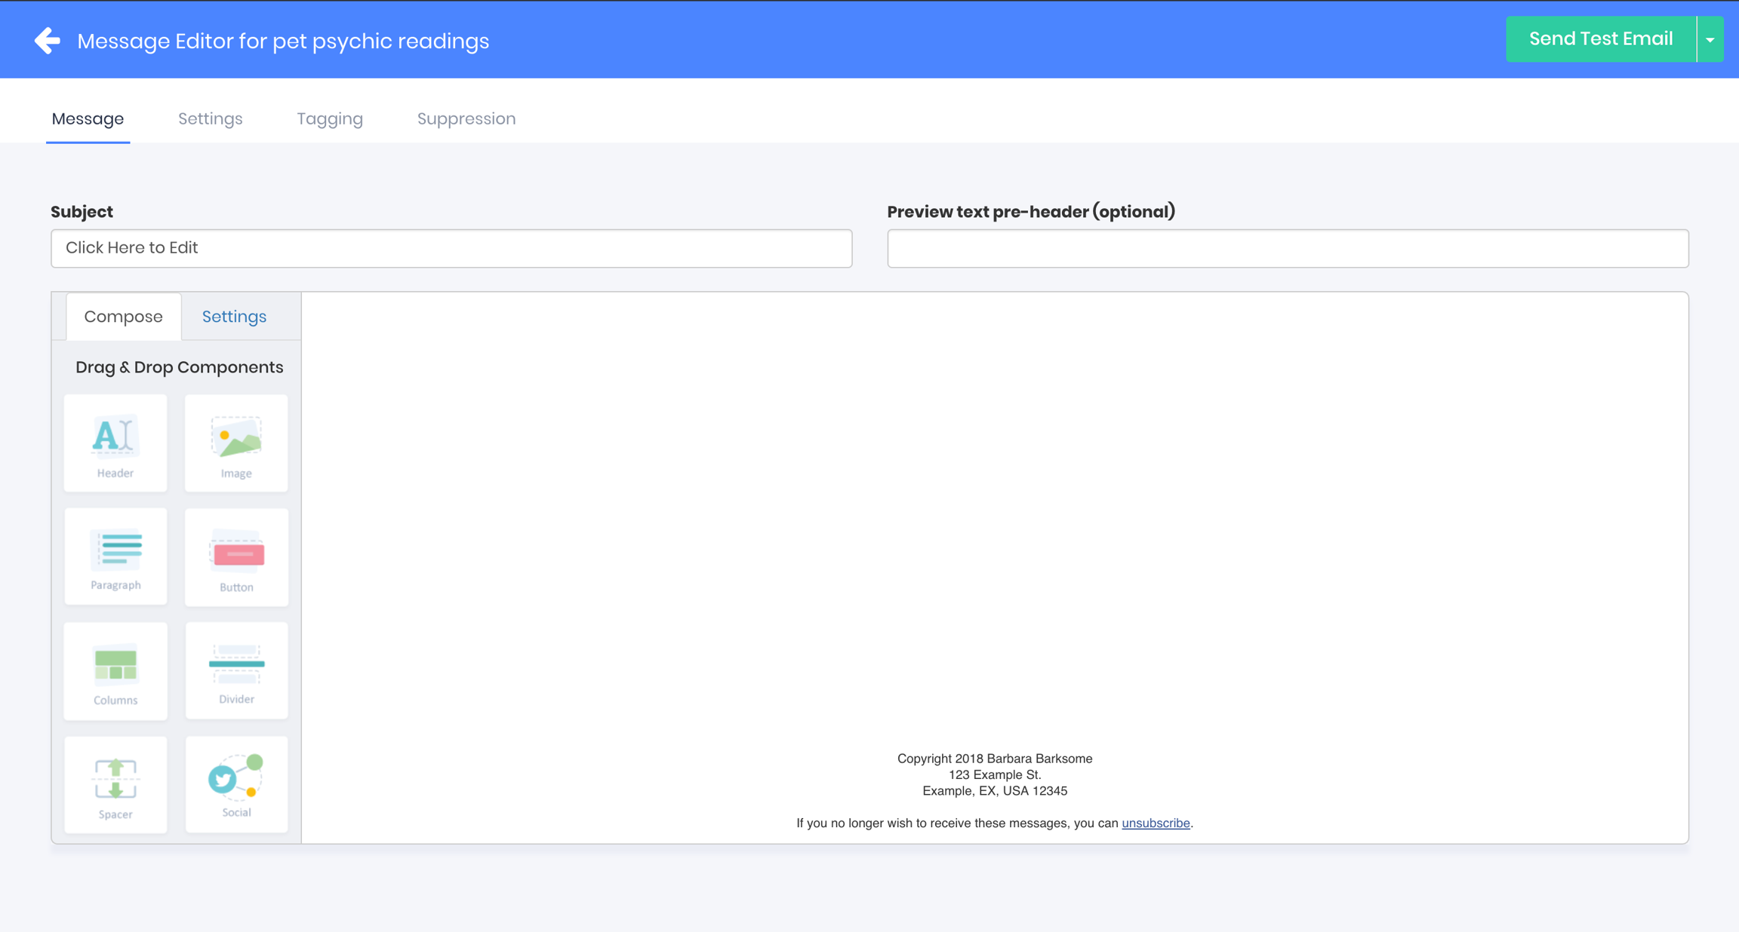The width and height of the screenshot is (1739, 932).
Task: Switch to the top Settings tab
Action: (210, 118)
